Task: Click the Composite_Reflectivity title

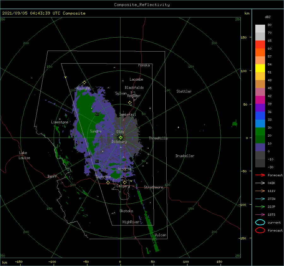Action: [142, 5]
